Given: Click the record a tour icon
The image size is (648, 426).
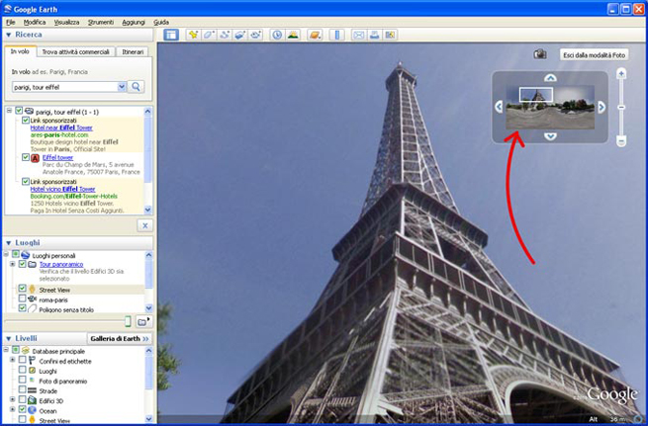Looking at the screenshot, I should [256, 35].
